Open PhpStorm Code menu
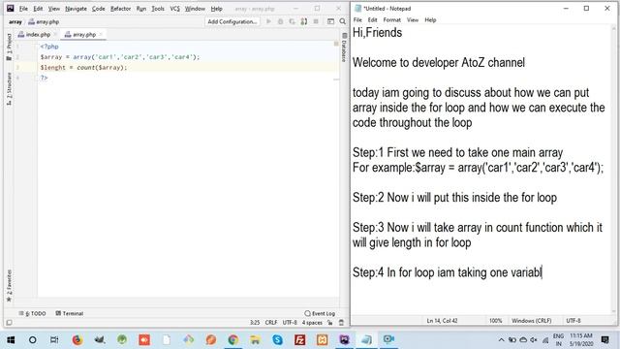This screenshot has width=620, height=349. click(99, 9)
